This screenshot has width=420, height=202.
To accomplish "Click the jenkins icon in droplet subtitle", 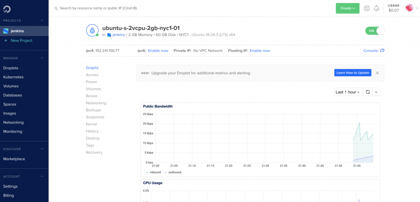I will pos(109,35).
